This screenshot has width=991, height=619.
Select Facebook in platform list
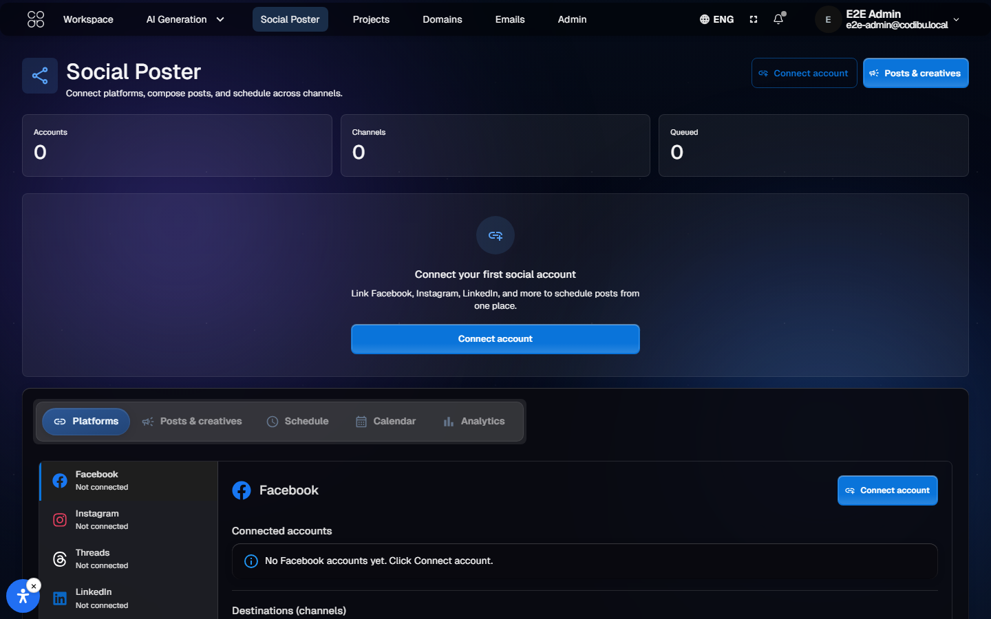pos(129,481)
